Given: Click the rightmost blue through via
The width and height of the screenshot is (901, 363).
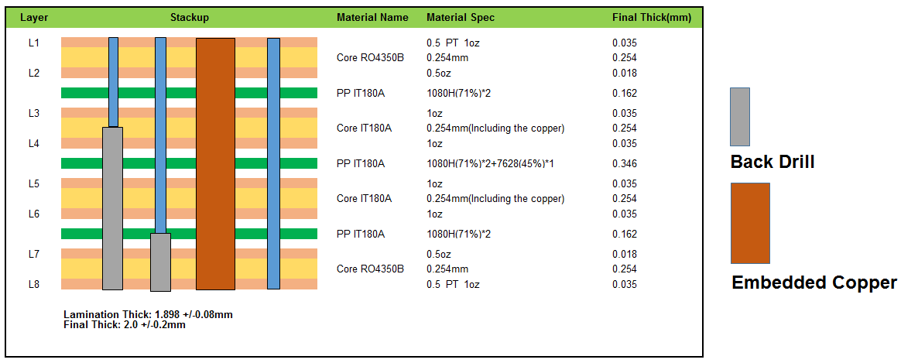Looking at the screenshot, I should [273, 163].
